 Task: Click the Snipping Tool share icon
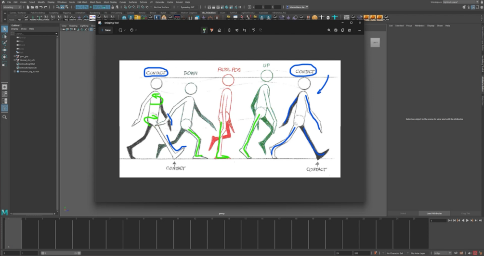point(350,30)
